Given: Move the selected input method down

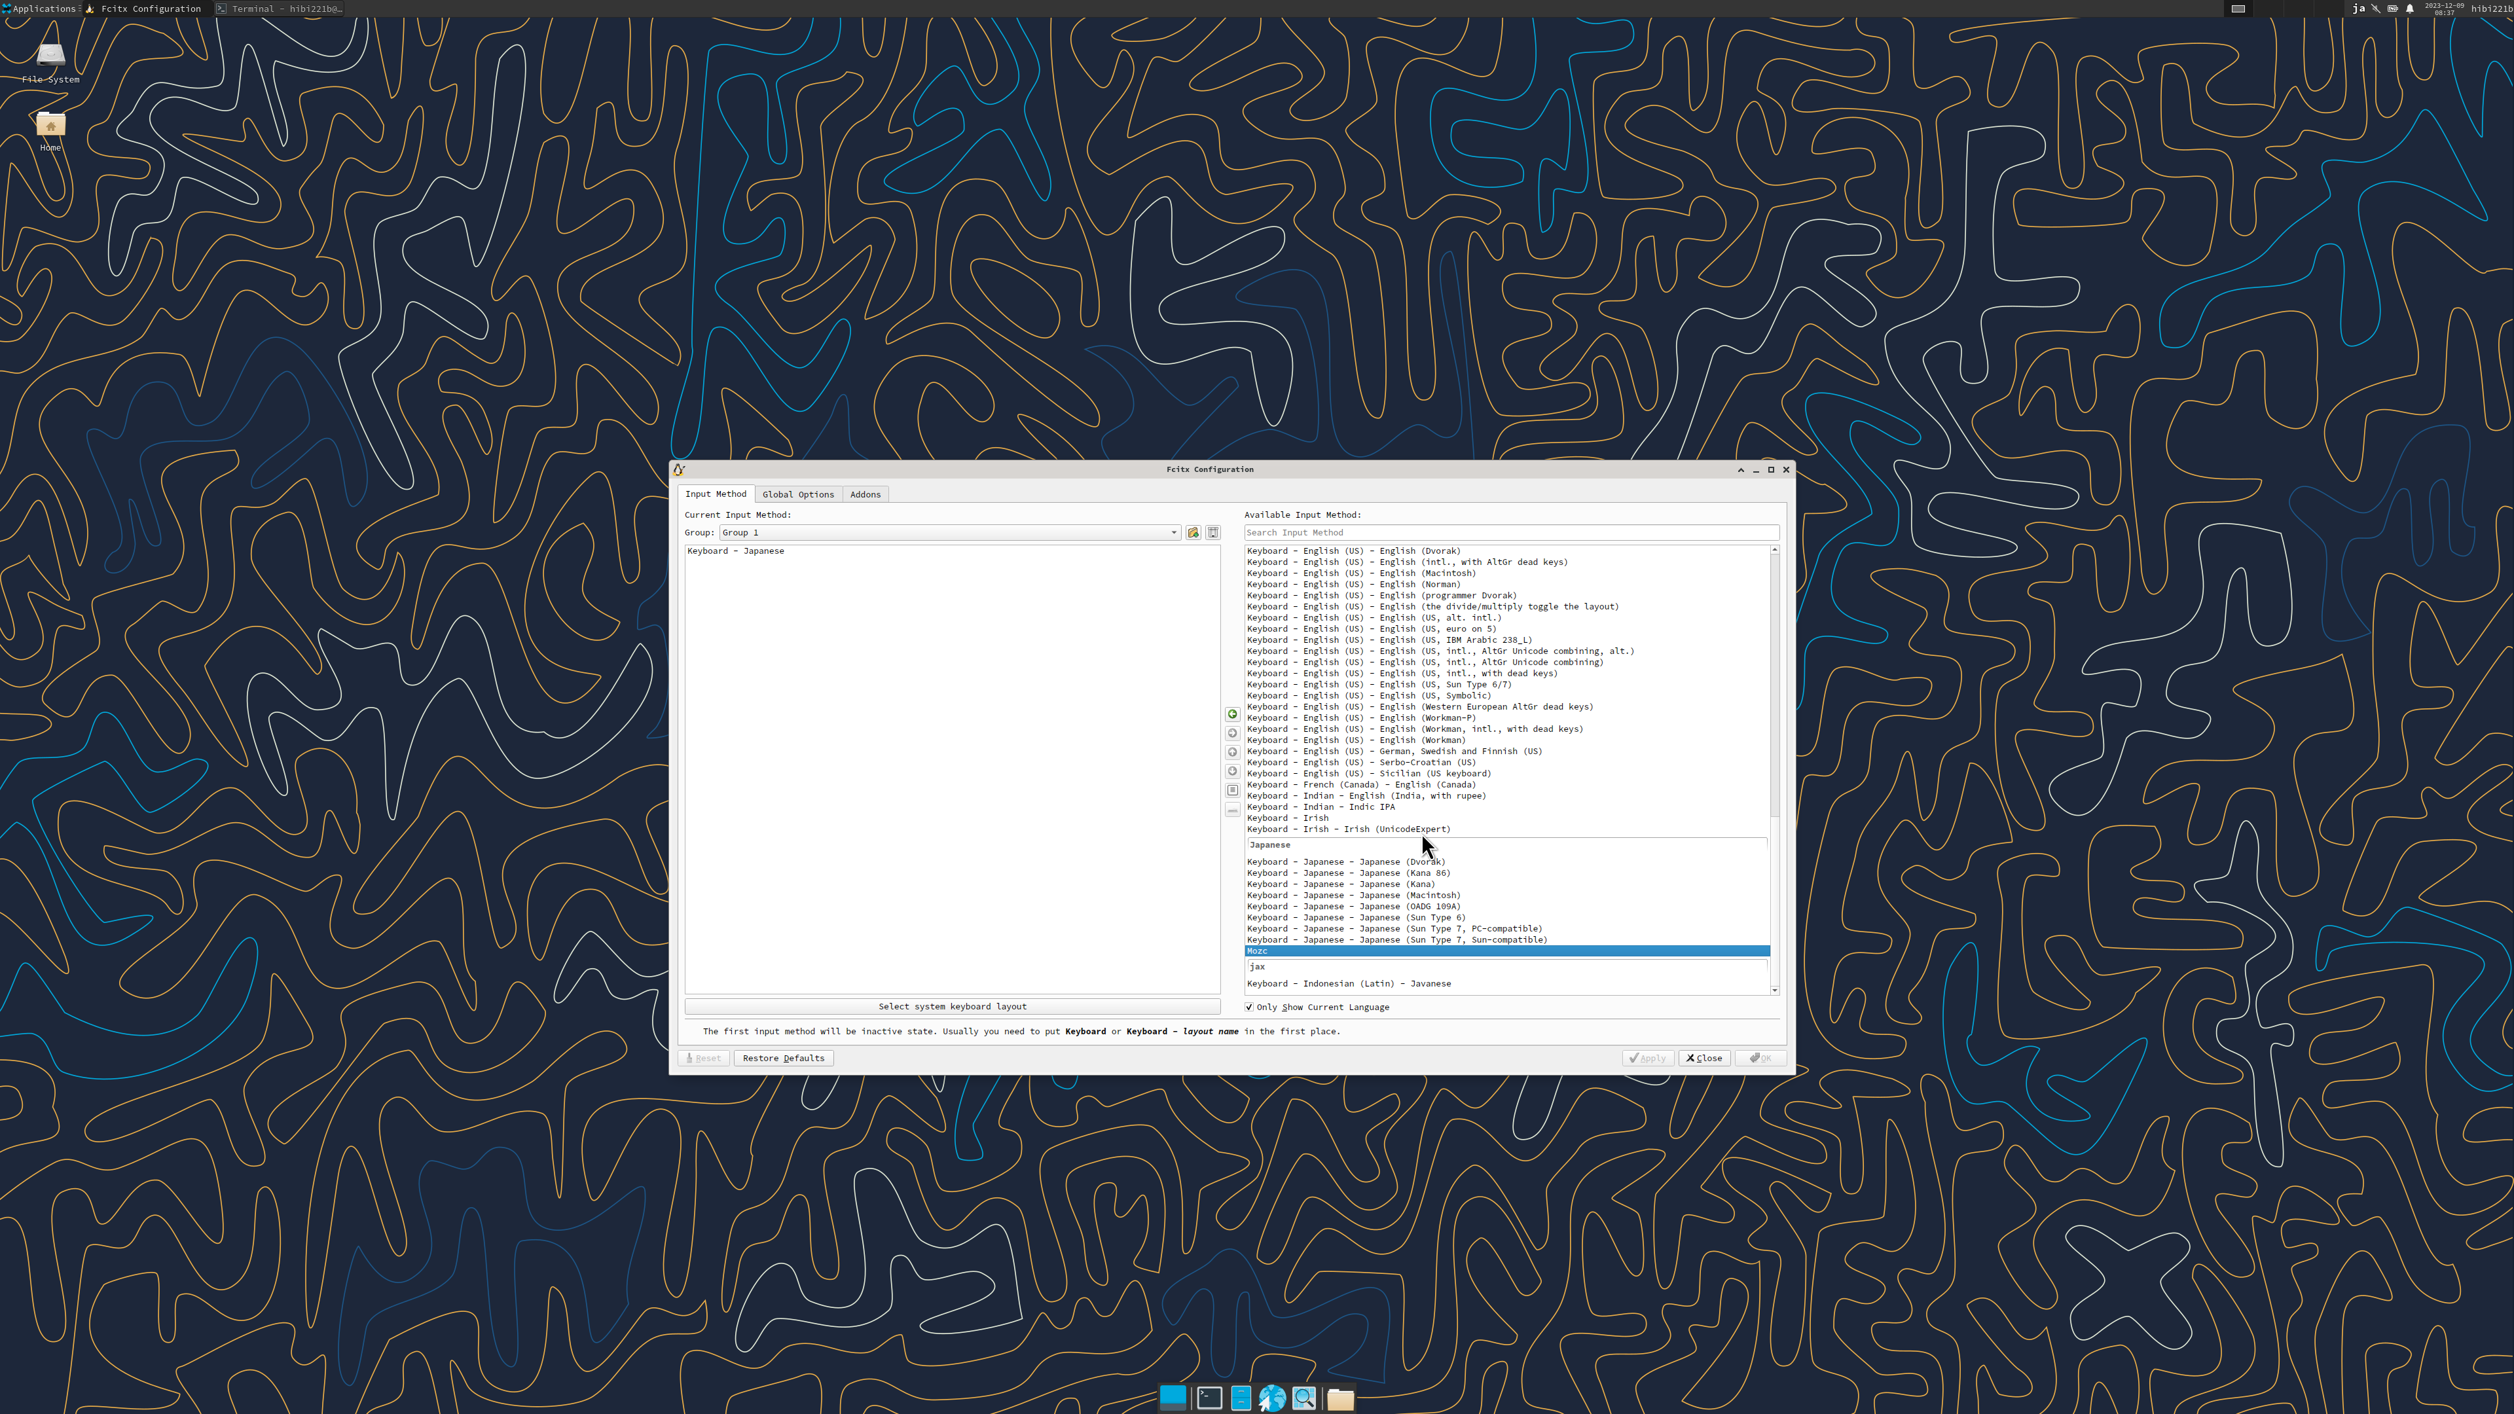Looking at the screenshot, I should point(1233,771).
